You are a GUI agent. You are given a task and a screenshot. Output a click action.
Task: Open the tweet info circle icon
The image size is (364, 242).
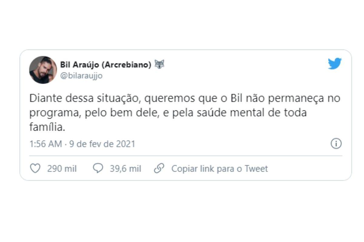coord(336,144)
